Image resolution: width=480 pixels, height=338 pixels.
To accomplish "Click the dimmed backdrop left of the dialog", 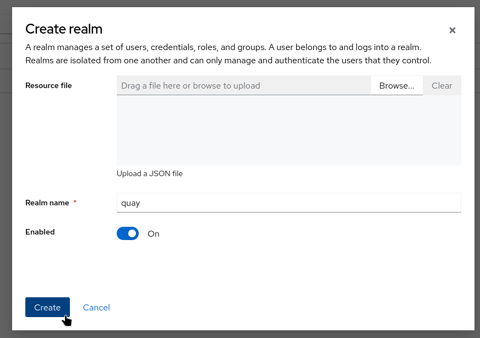I will tap(6, 165).
